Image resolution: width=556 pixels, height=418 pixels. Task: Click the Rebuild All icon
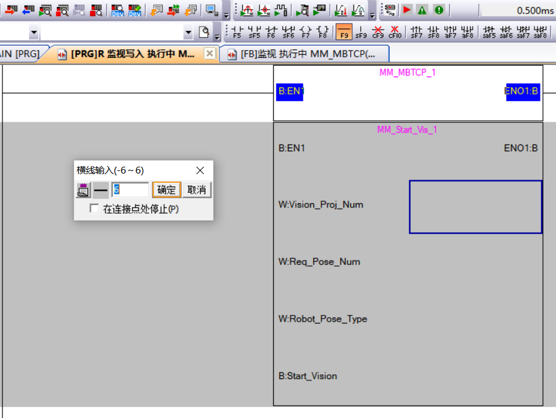[x=190, y=10]
